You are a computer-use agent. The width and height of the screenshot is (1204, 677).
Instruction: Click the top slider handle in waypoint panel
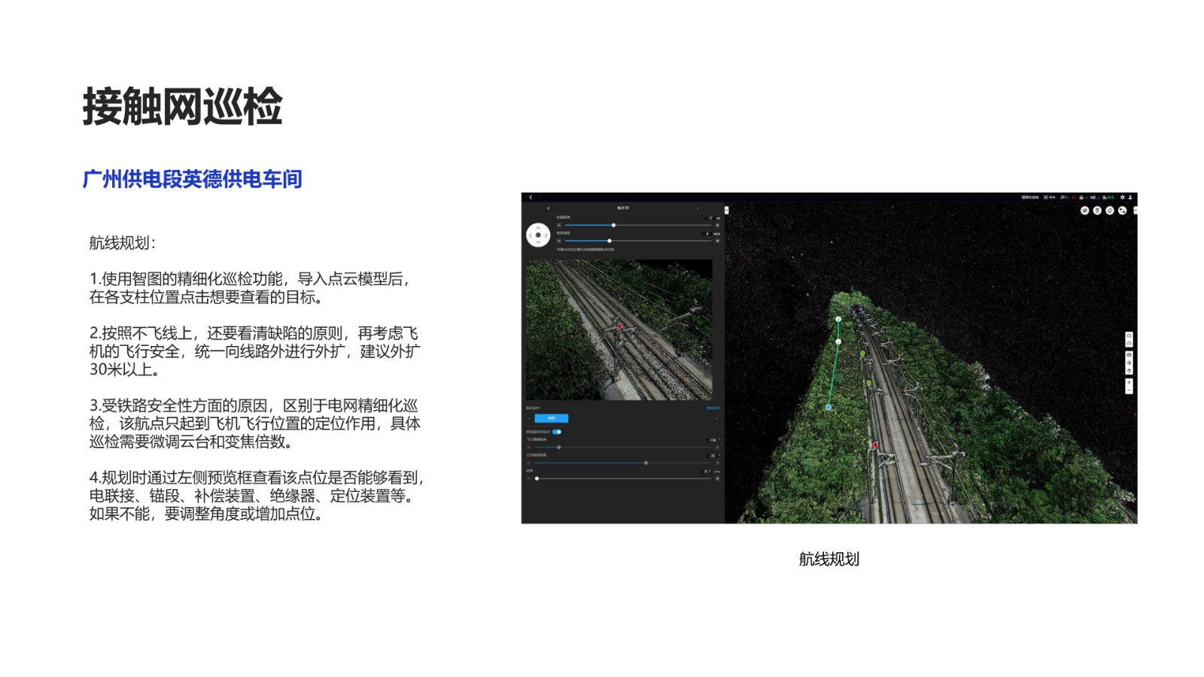tap(614, 225)
